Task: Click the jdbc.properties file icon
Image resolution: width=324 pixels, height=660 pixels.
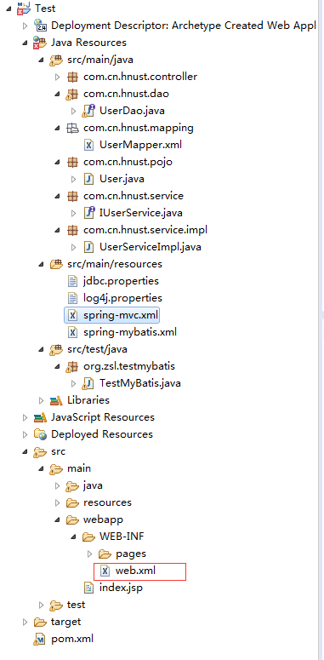Action: pyautogui.click(x=72, y=281)
